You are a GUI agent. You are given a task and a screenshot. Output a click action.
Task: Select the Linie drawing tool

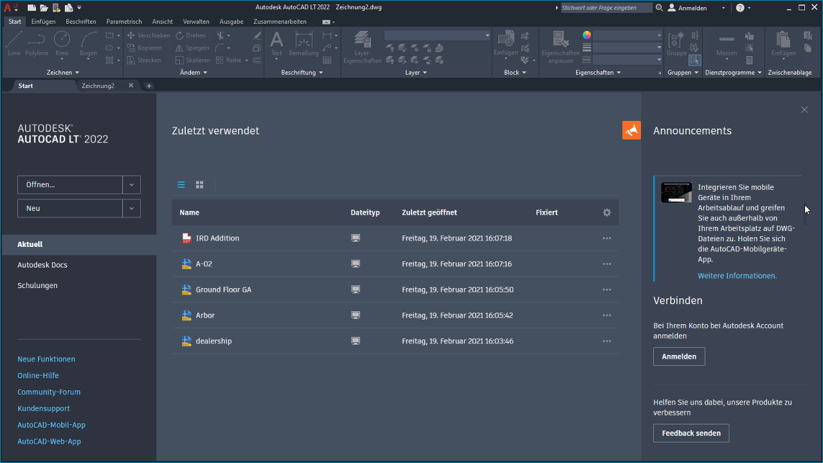[14, 44]
